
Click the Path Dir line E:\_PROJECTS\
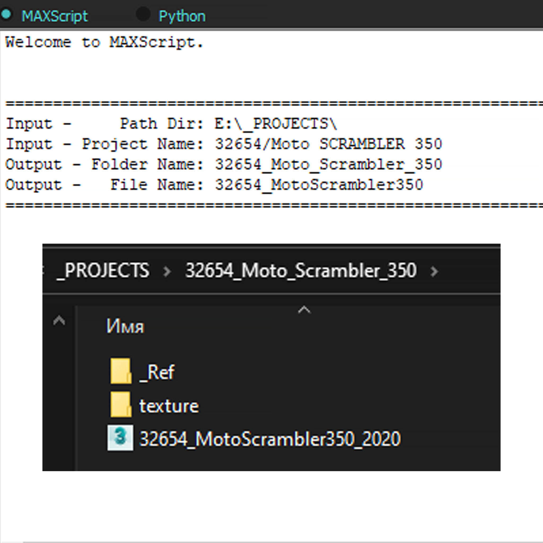click(172, 124)
